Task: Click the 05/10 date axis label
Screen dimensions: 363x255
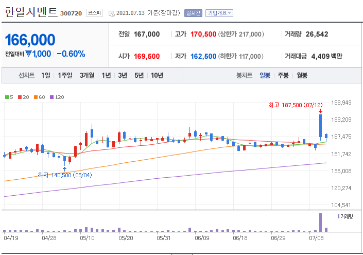Action: (88, 238)
